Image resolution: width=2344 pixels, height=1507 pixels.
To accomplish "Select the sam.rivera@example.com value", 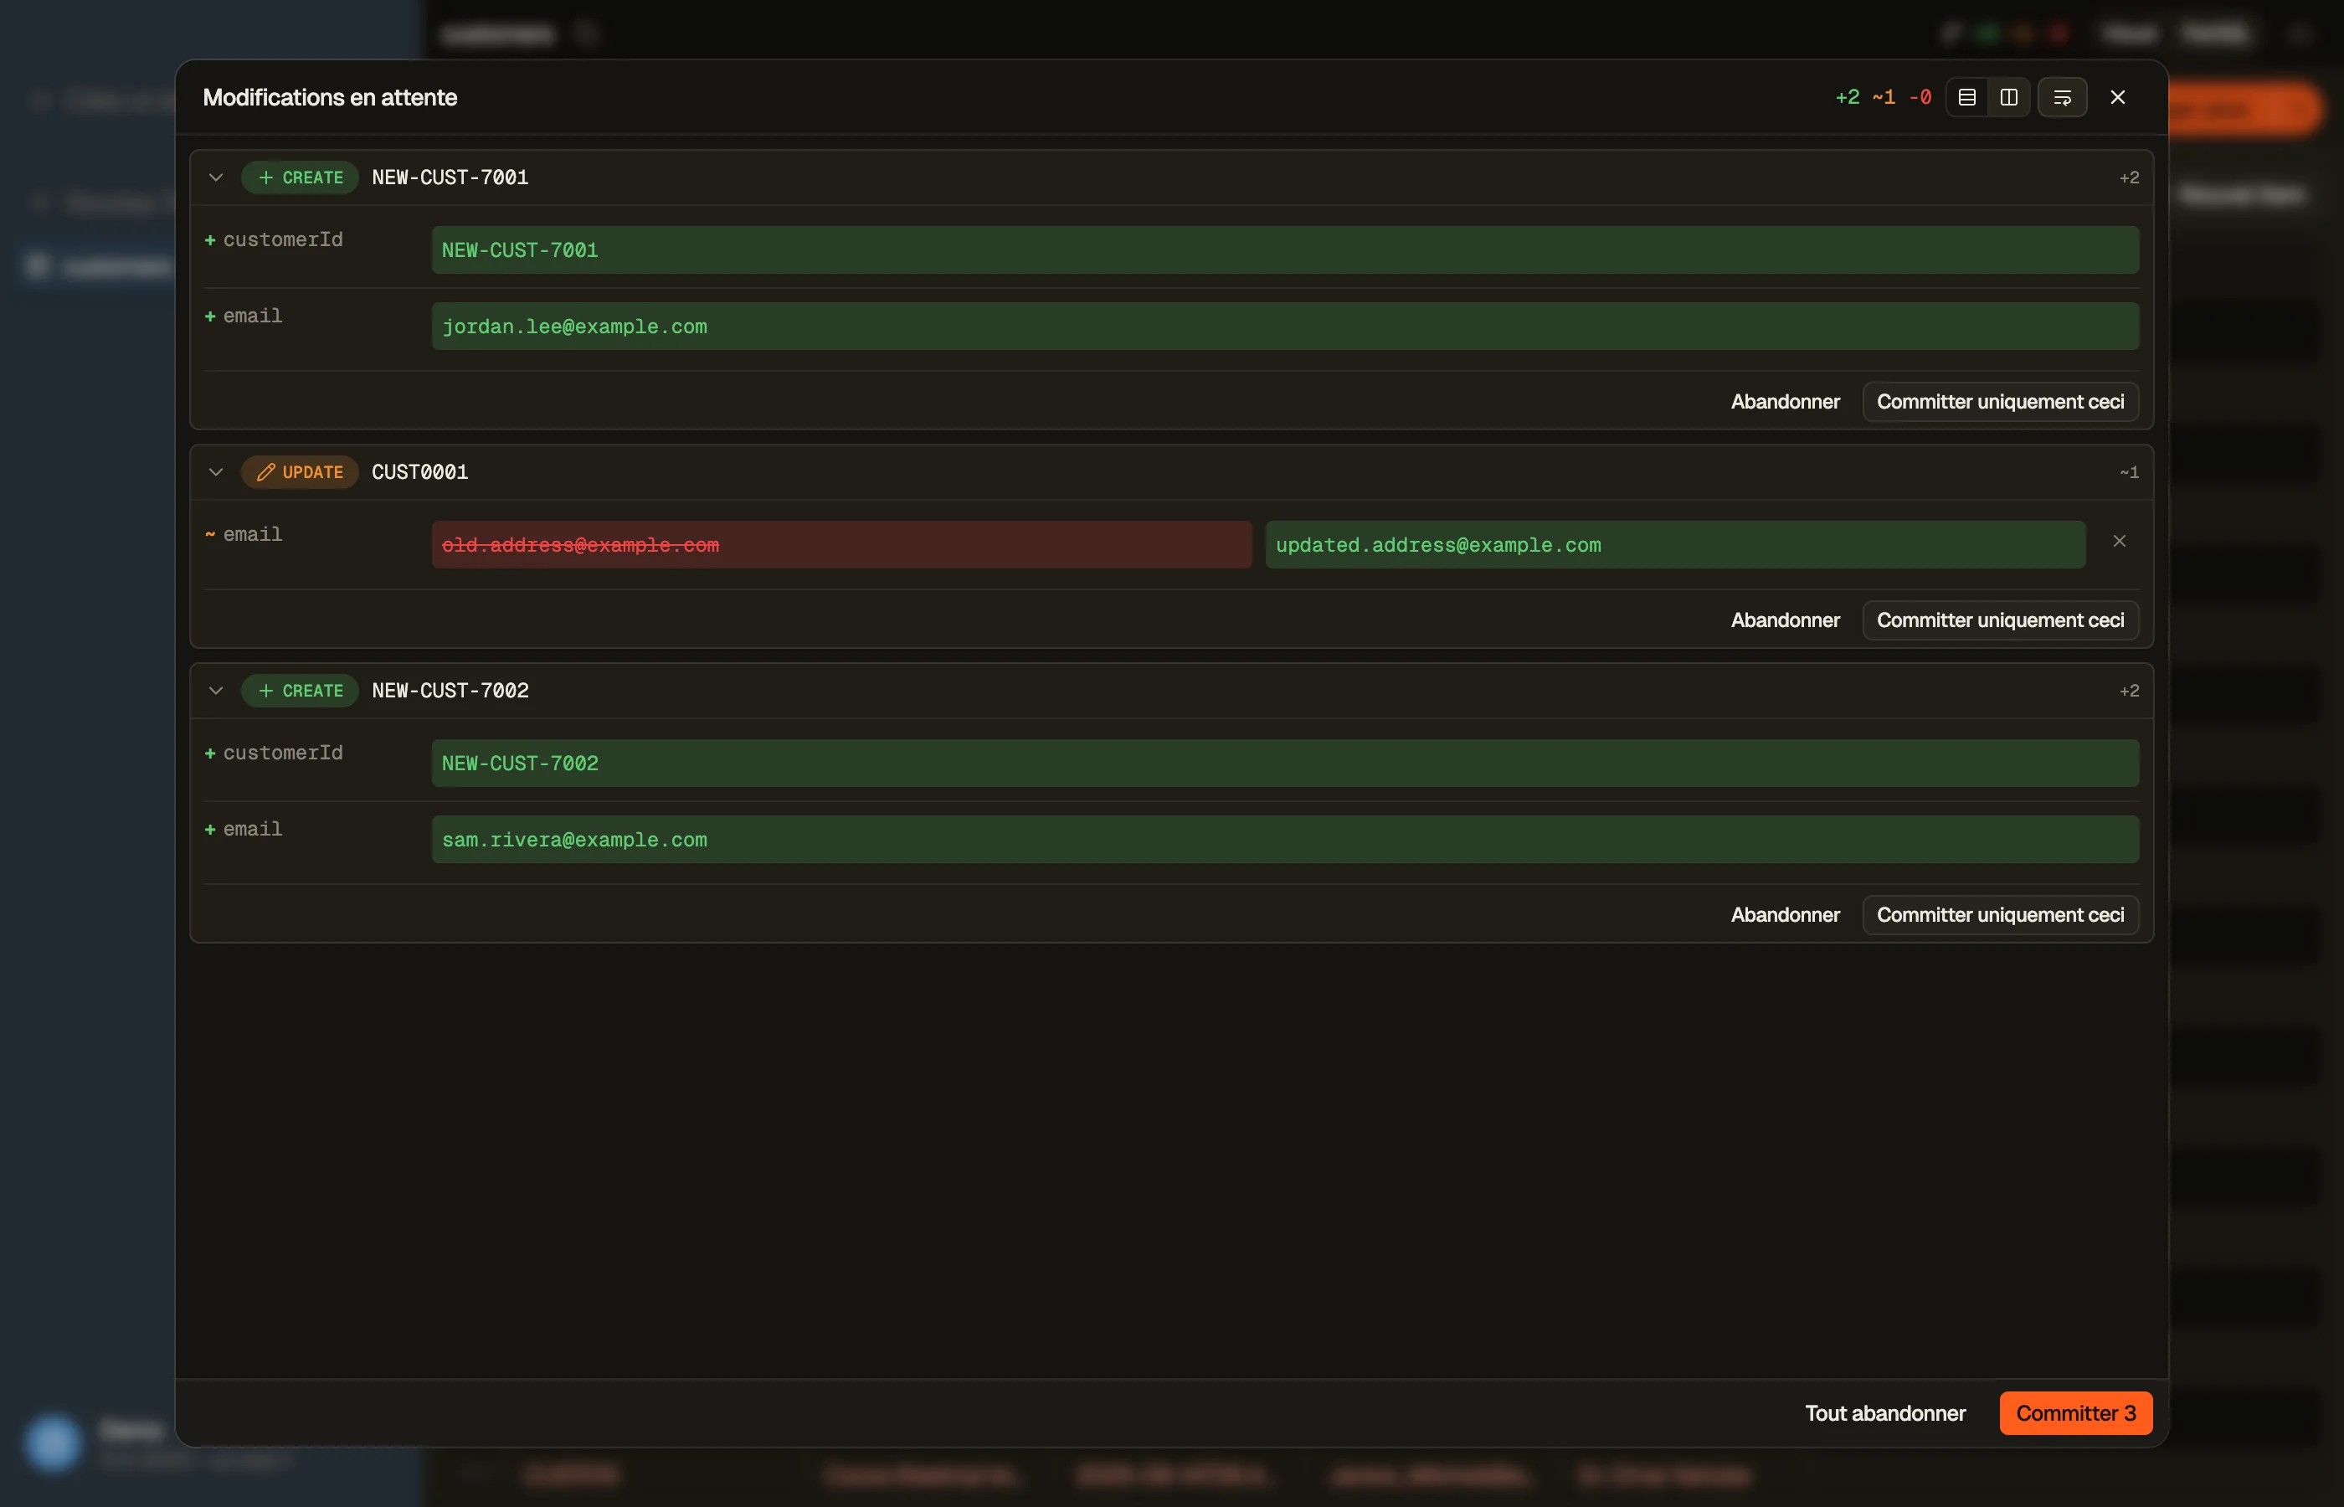I will pos(1284,840).
